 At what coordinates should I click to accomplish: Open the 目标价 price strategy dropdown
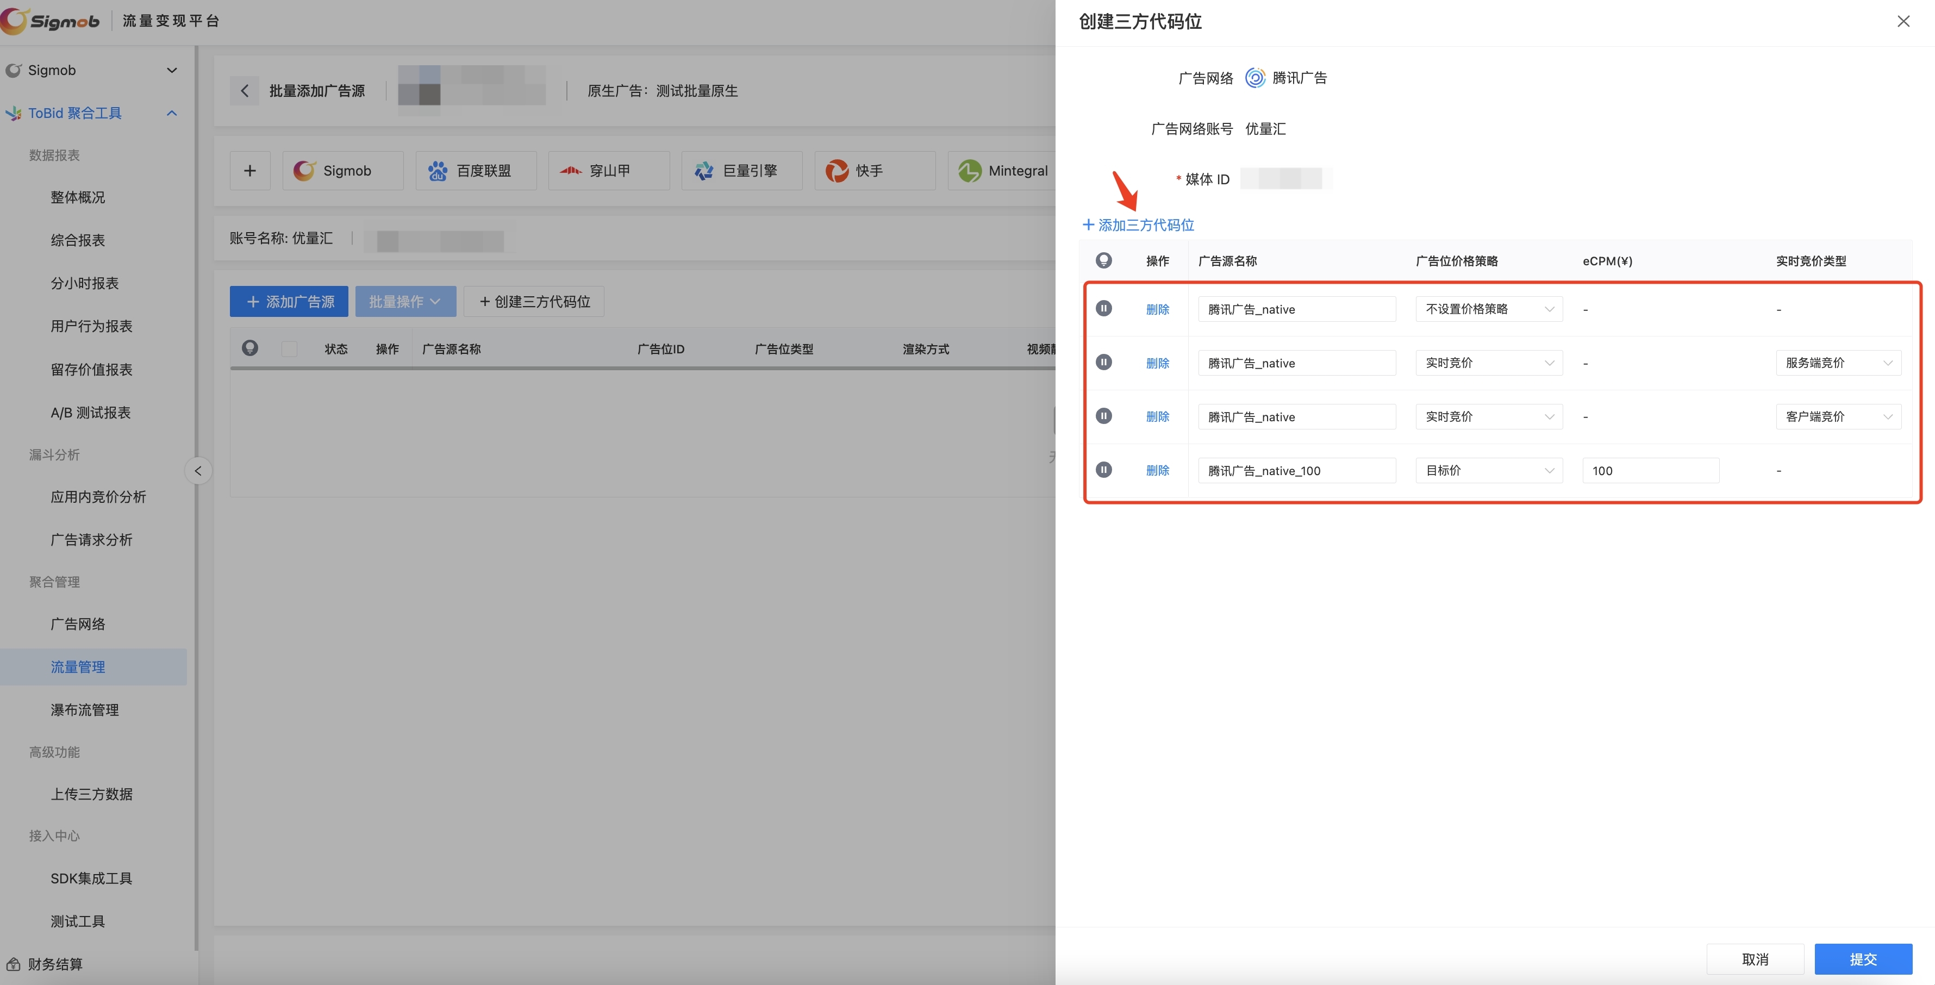(1489, 470)
